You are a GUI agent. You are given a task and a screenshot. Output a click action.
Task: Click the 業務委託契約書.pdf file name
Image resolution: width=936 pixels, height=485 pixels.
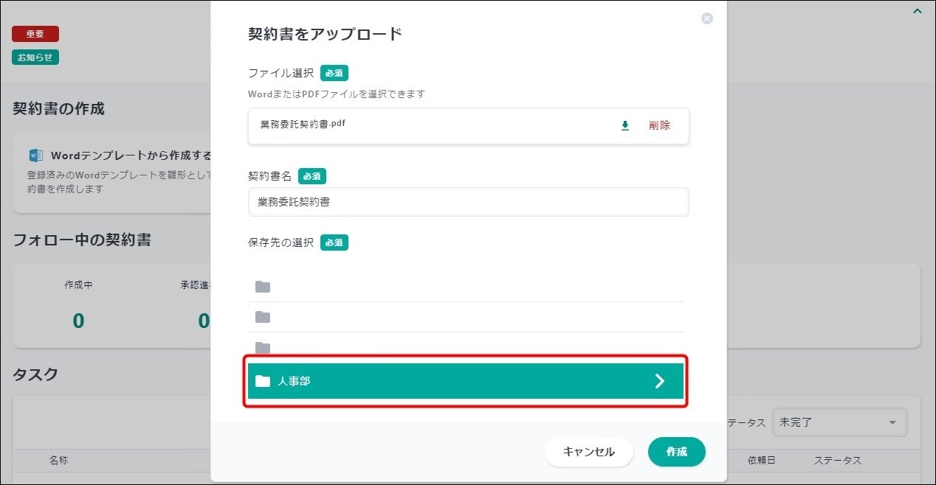pos(303,124)
